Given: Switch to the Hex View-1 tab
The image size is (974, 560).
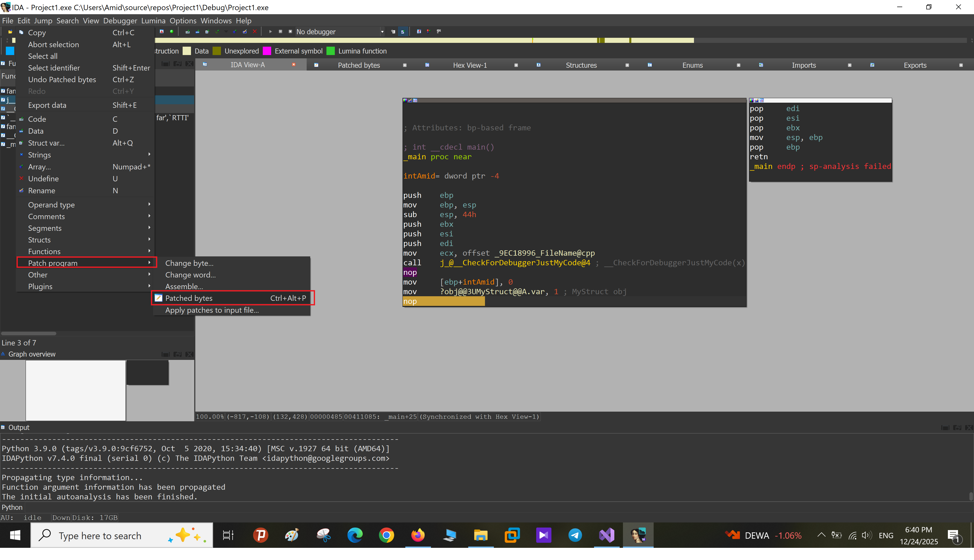Looking at the screenshot, I should pyautogui.click(x=469, y=65).
